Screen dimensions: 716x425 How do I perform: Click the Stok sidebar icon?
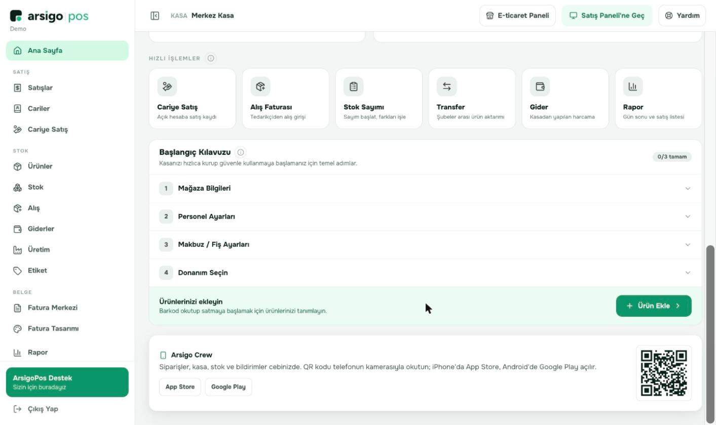[18, 187]
